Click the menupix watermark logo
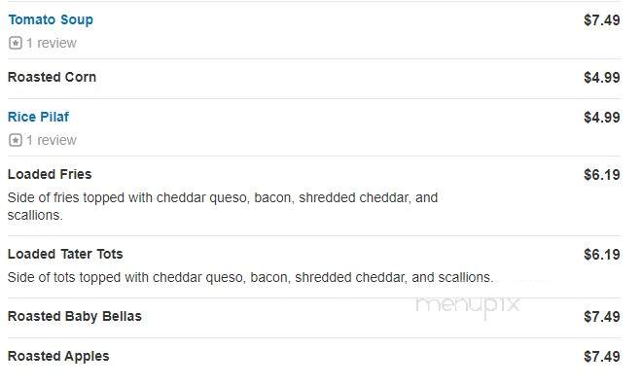 coord(468,305)
